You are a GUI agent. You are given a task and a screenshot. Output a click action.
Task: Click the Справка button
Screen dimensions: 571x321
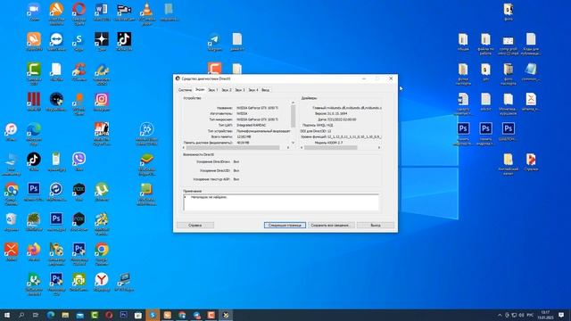pyautogui.click(x=195, y=226)
